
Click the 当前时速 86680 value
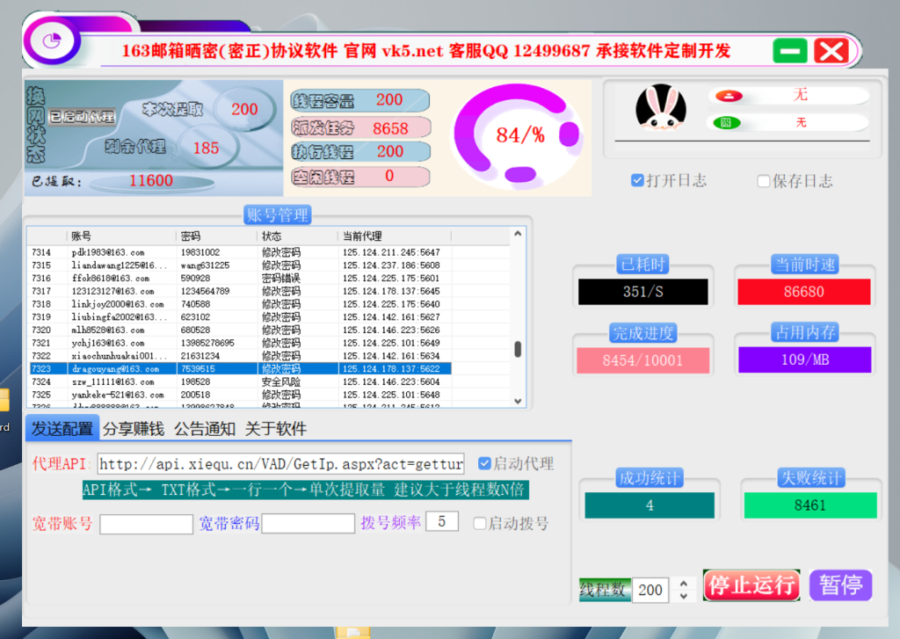804,292
